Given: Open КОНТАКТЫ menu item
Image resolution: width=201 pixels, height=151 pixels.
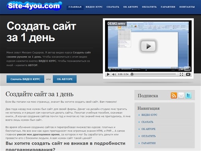Looking at the screenshot, I should [x=187, y=7].
